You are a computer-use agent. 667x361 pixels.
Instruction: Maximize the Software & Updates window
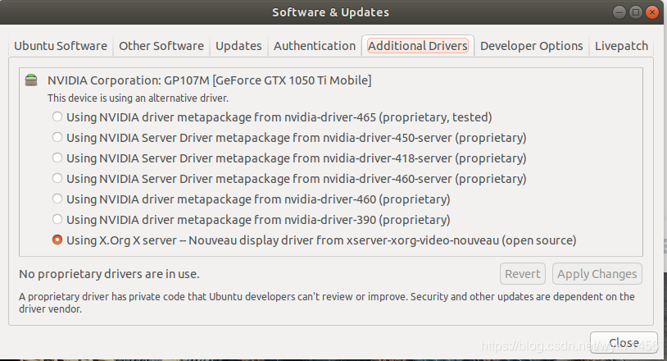pos(636,12)
